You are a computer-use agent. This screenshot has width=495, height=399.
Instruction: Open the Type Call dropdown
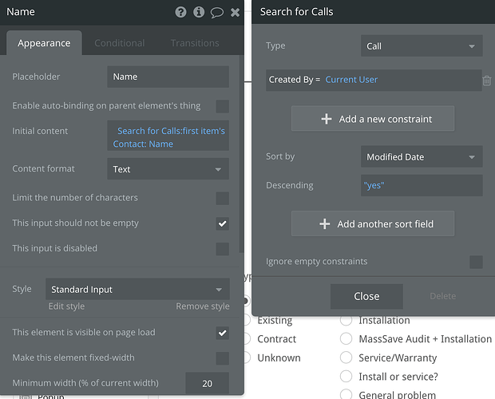click(421, 46)
